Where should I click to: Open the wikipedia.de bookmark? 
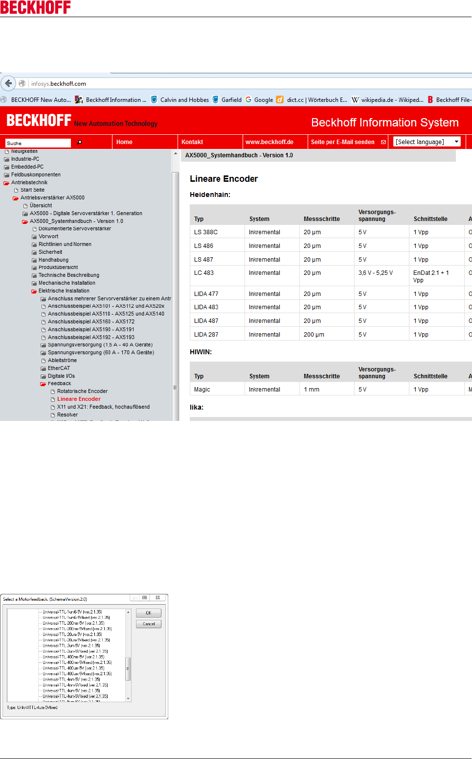387,99
